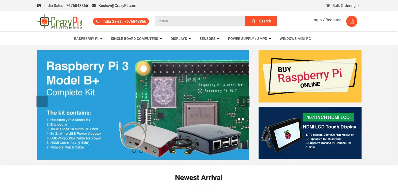Expand the Bulk Ordering dropdown
398x192 pixels.
[x=345, y=6]
